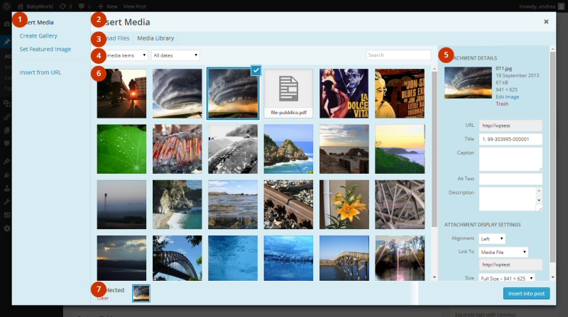Open Howdy, andrea account menu
568x317 pixels.
click(x=541, y=6)
